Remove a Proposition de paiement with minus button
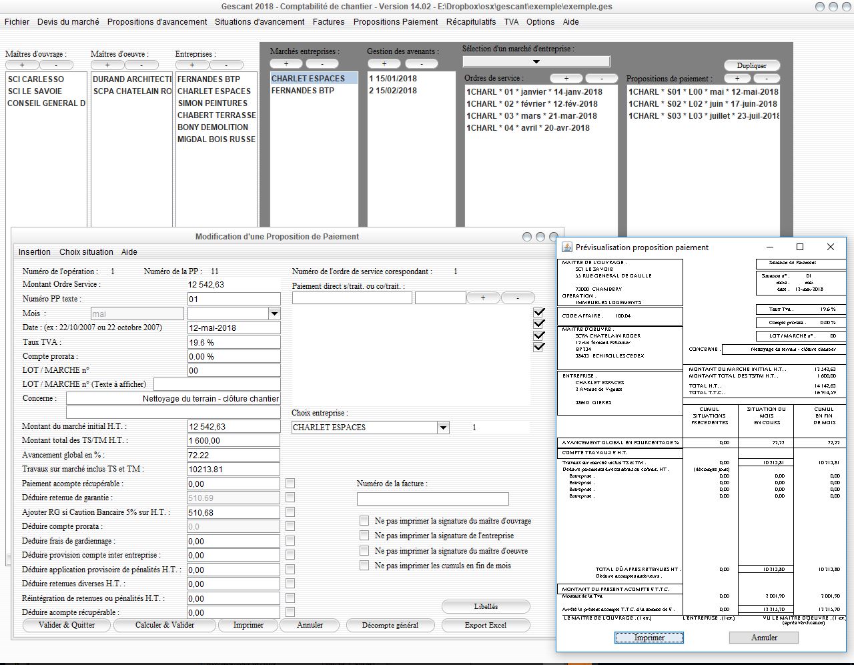 767,79
